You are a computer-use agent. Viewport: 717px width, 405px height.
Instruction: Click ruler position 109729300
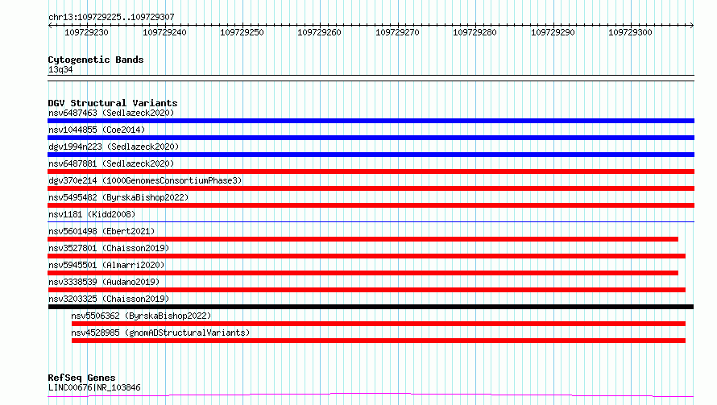point(630,32)
